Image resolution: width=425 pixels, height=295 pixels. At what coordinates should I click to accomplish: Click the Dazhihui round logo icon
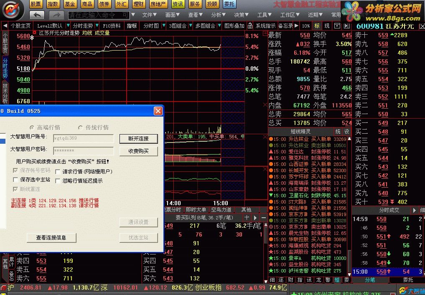coord(11,10)
